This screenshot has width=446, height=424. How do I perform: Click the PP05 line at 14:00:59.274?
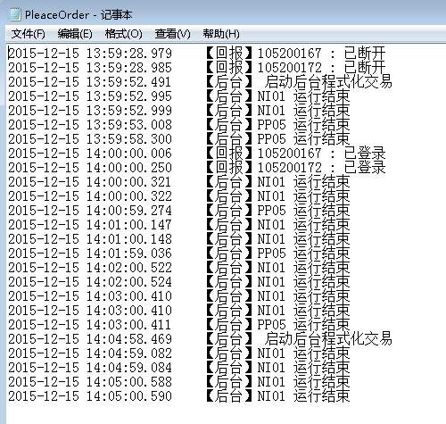(179, 211)
